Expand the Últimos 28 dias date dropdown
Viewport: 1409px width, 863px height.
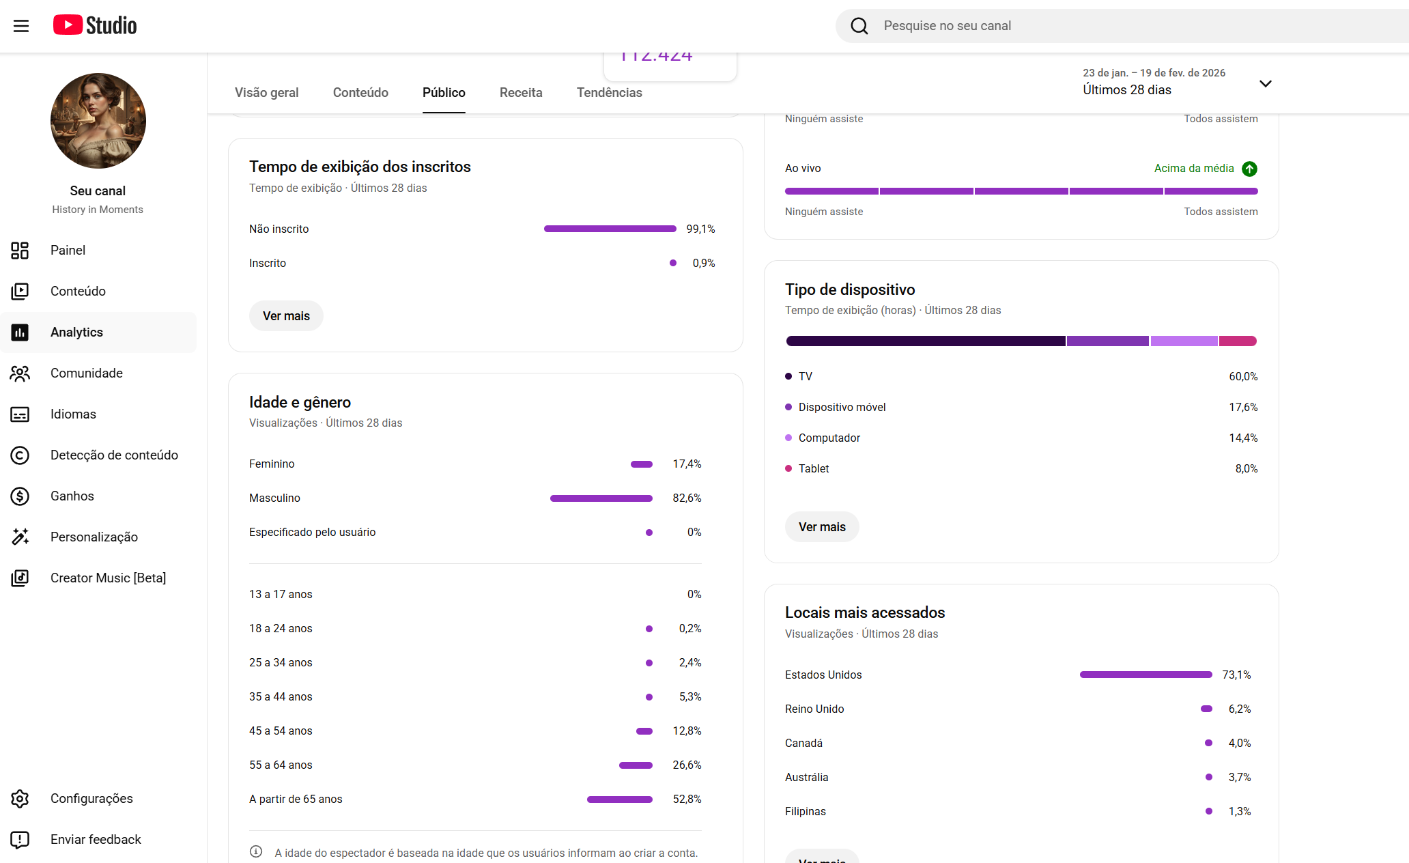point(1265,83)
